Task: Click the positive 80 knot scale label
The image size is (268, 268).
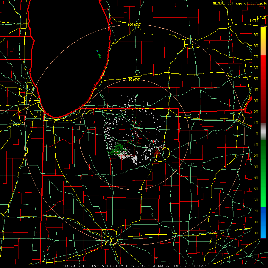Action: [256, 46]
